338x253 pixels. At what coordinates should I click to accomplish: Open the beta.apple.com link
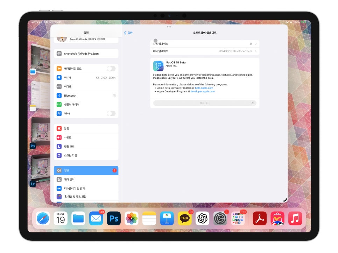tap(204, 88)
